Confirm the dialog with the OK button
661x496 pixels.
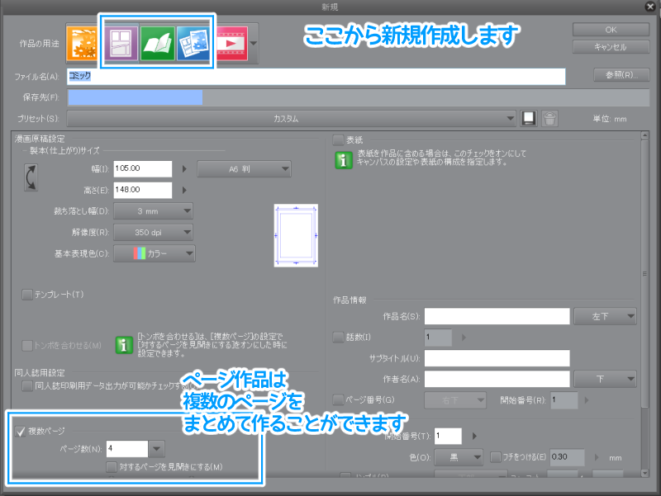point(609,29)
